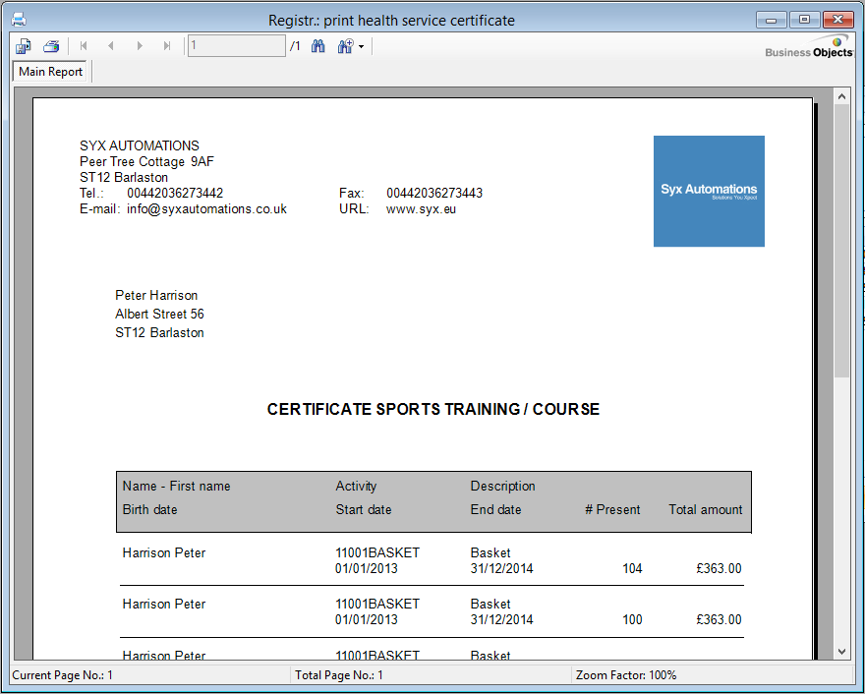Viewport: 865px width, 694px height.
Task: Click the scroll down arrow on the scrollbar
Action: tap(841, 651)
